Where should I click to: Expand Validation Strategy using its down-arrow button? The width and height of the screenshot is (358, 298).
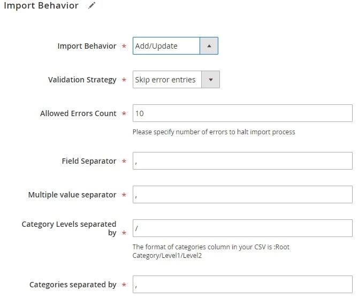pos(210,80)
